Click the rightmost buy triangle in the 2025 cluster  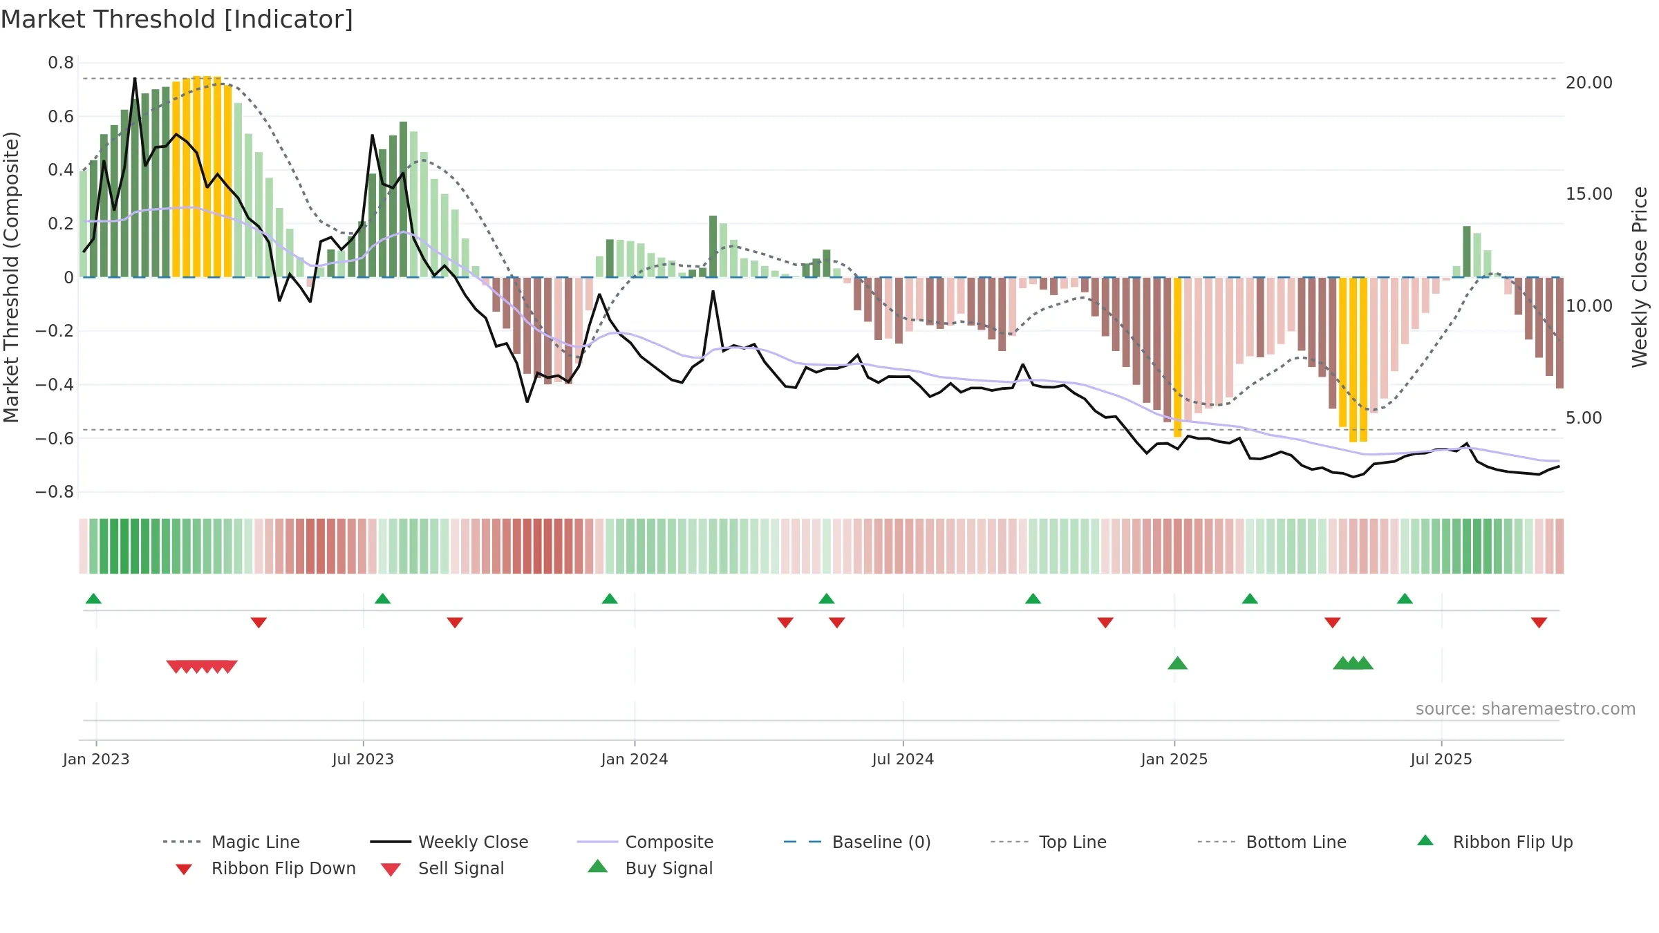(1364, 663)
